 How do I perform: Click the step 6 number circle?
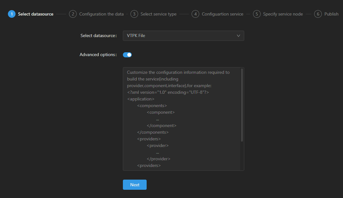tap(318, 14)
